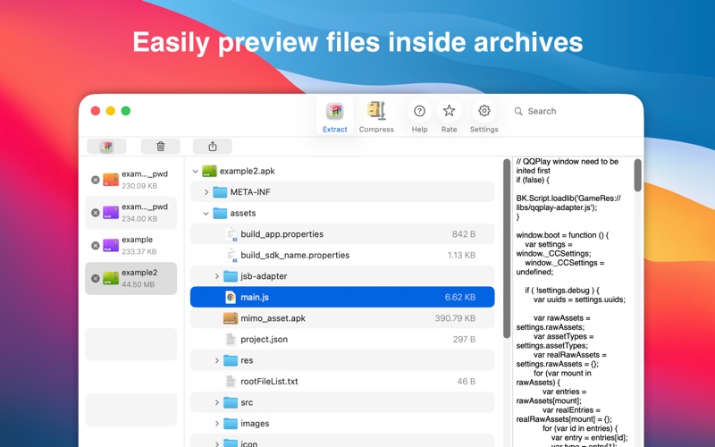Select the example 233.37 KB archive icon

(111, 245)
